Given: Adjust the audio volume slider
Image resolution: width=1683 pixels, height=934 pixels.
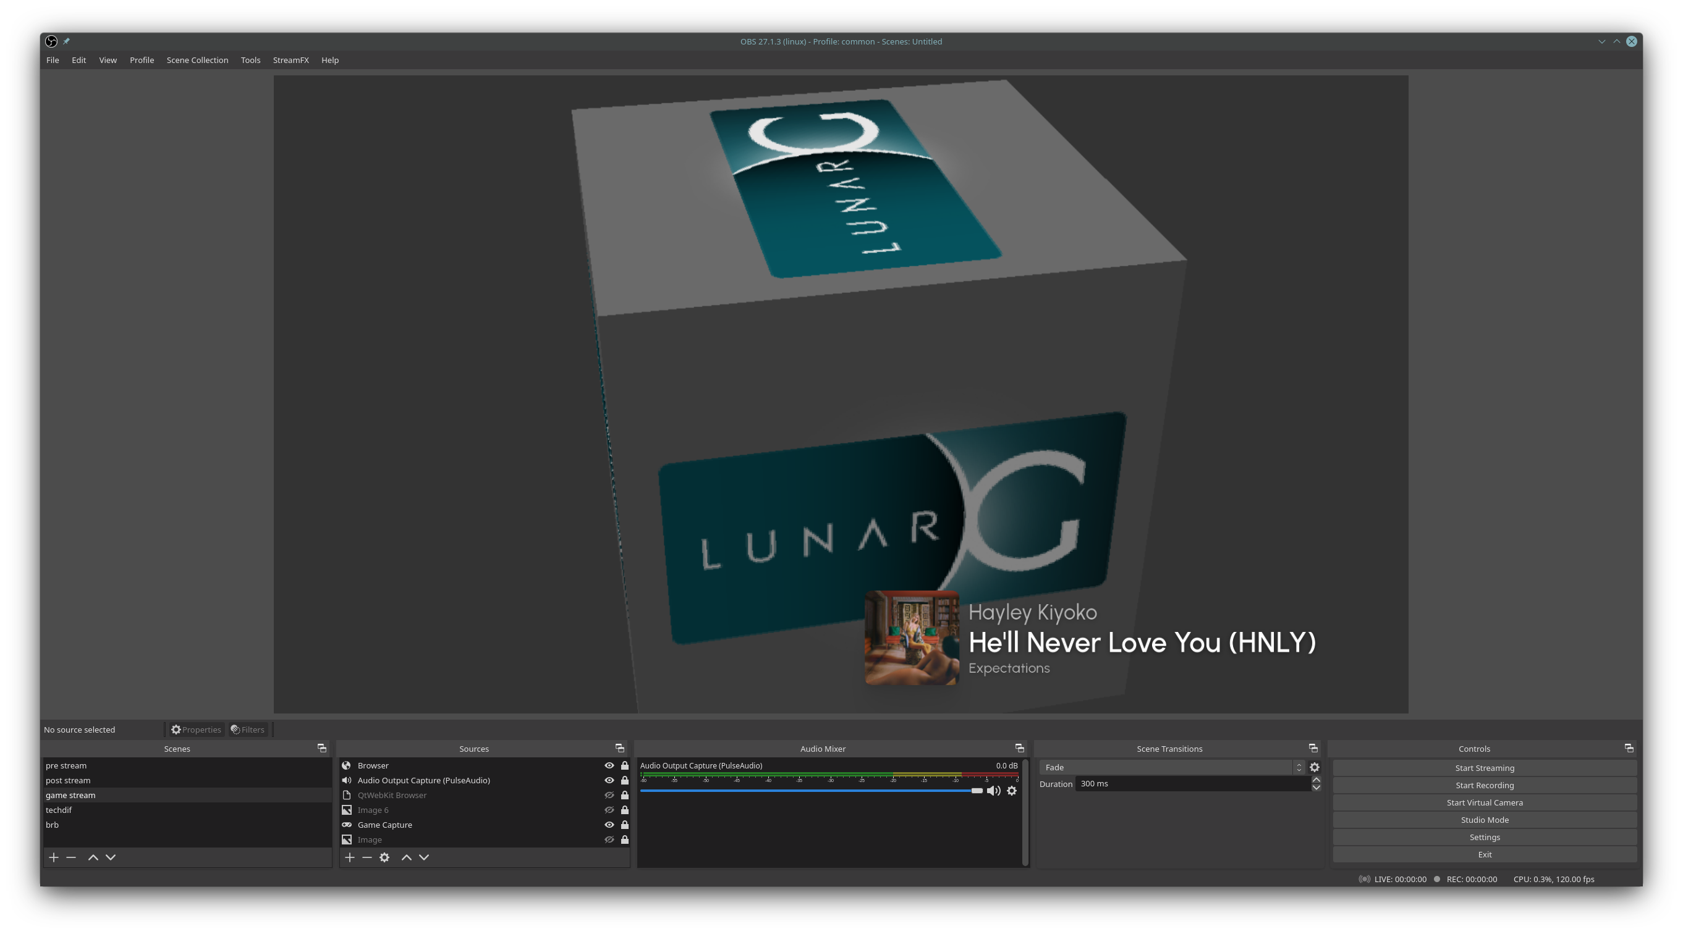Looking at the screenshot, I should (x=976, y=791).
